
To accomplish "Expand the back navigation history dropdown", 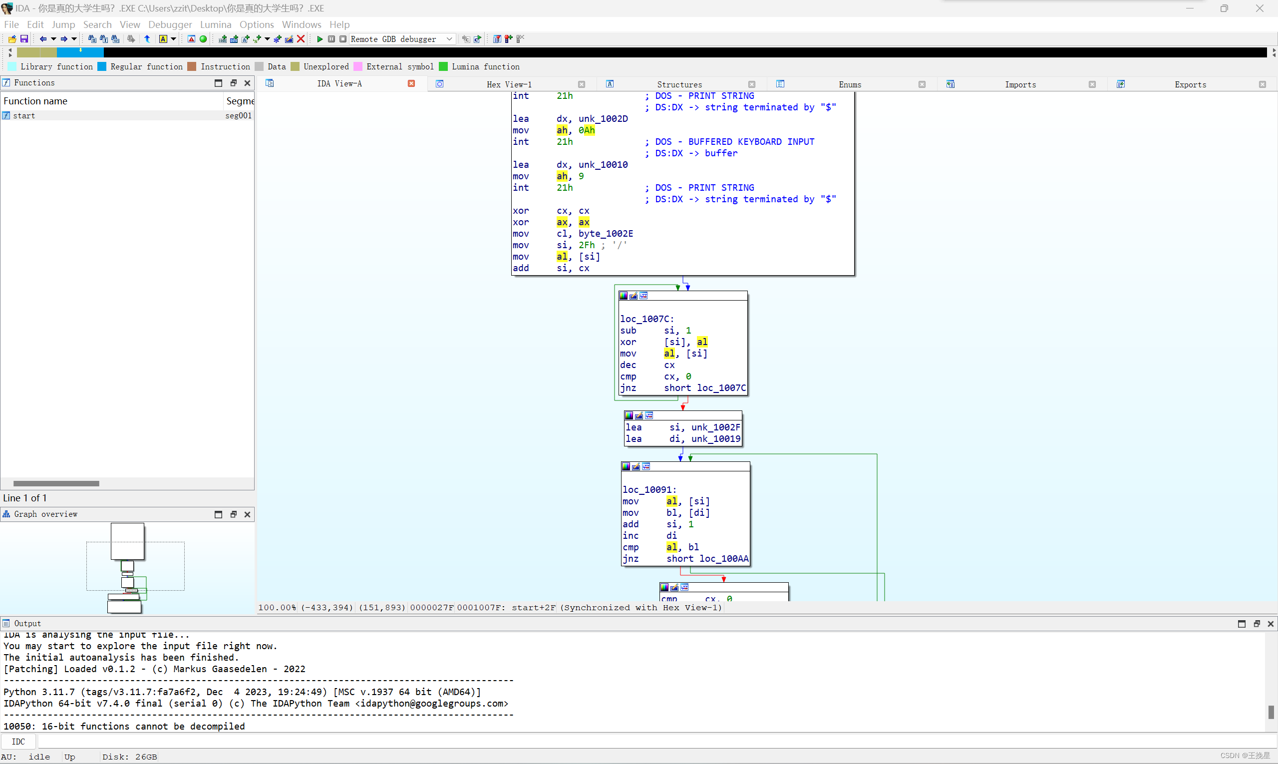I will (x=53, y=39).
